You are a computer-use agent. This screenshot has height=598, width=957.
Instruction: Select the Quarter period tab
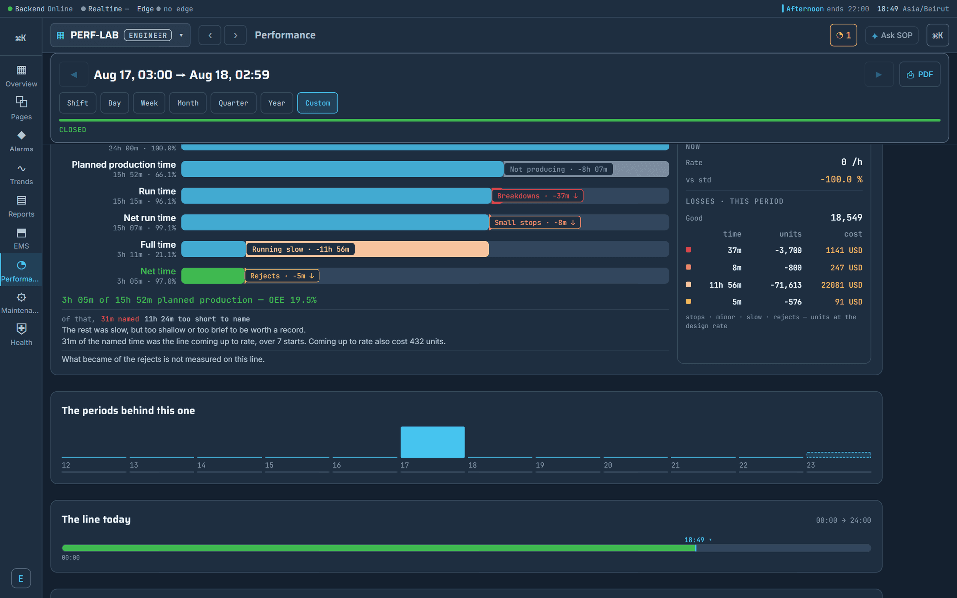tap(233, 103)
